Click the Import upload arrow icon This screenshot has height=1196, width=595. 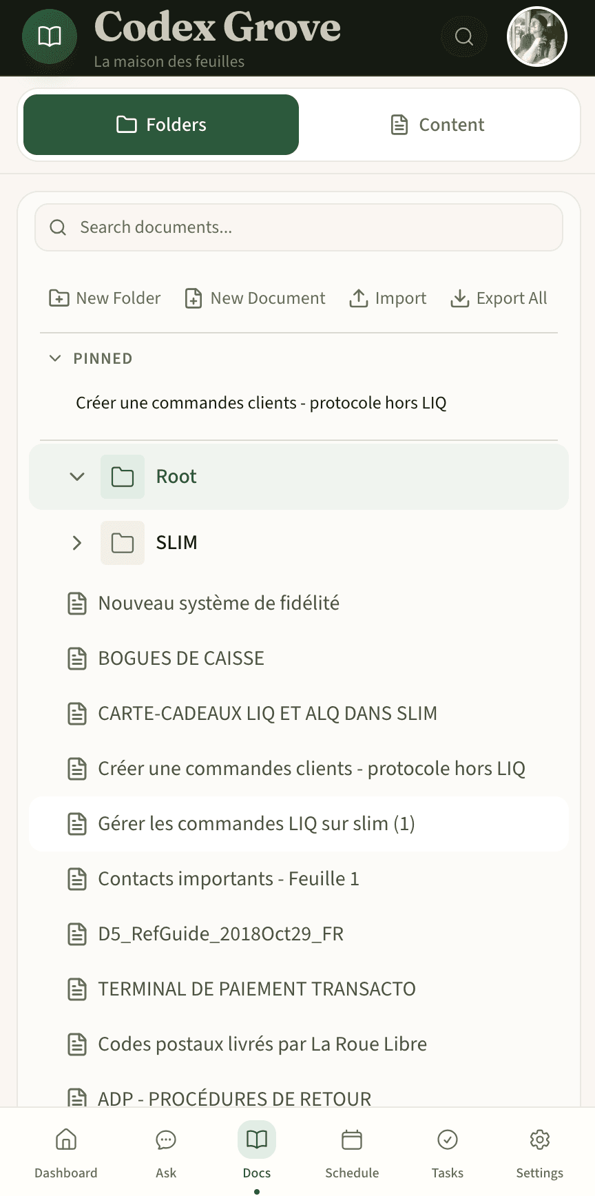pos(359,298)
